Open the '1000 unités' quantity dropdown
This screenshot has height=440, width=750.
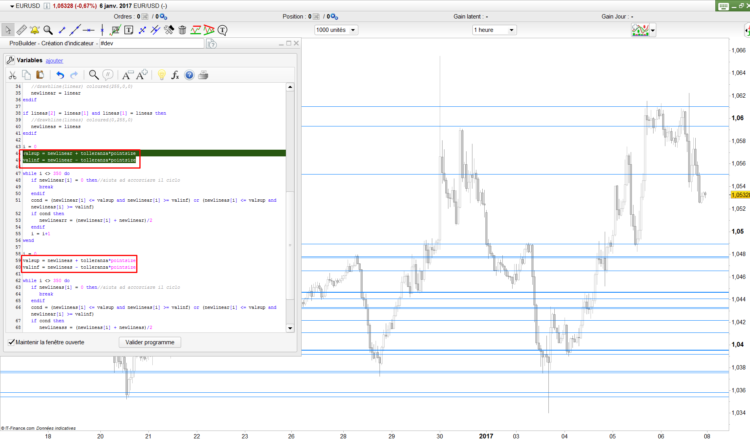coord(336,30)
